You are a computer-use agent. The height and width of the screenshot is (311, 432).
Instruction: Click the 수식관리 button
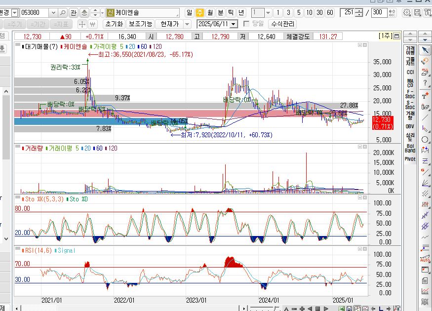click(x=283, y=24)
